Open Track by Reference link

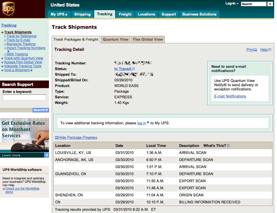pyautogui.click(x=22, y=36)
